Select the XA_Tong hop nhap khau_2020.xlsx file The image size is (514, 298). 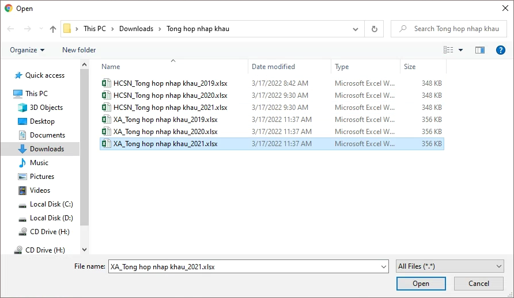[x=165, y=132]
